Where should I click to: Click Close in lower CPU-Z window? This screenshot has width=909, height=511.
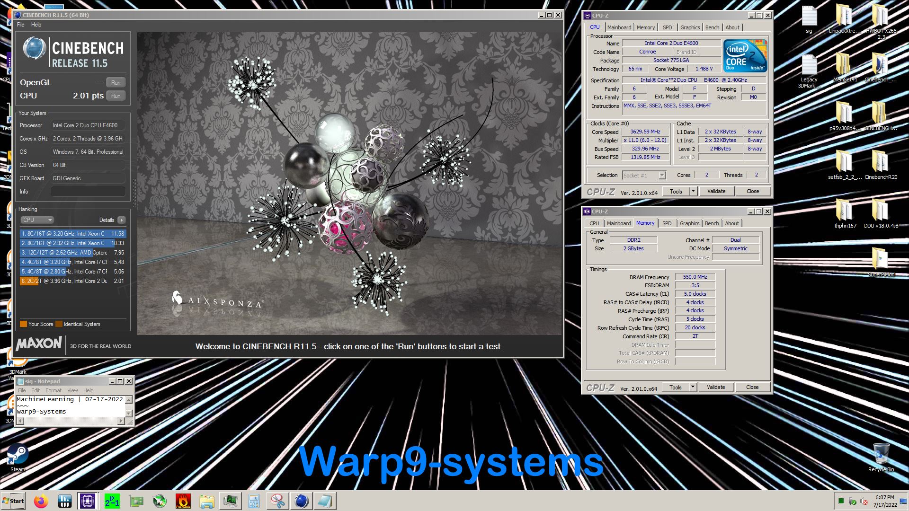752,387
